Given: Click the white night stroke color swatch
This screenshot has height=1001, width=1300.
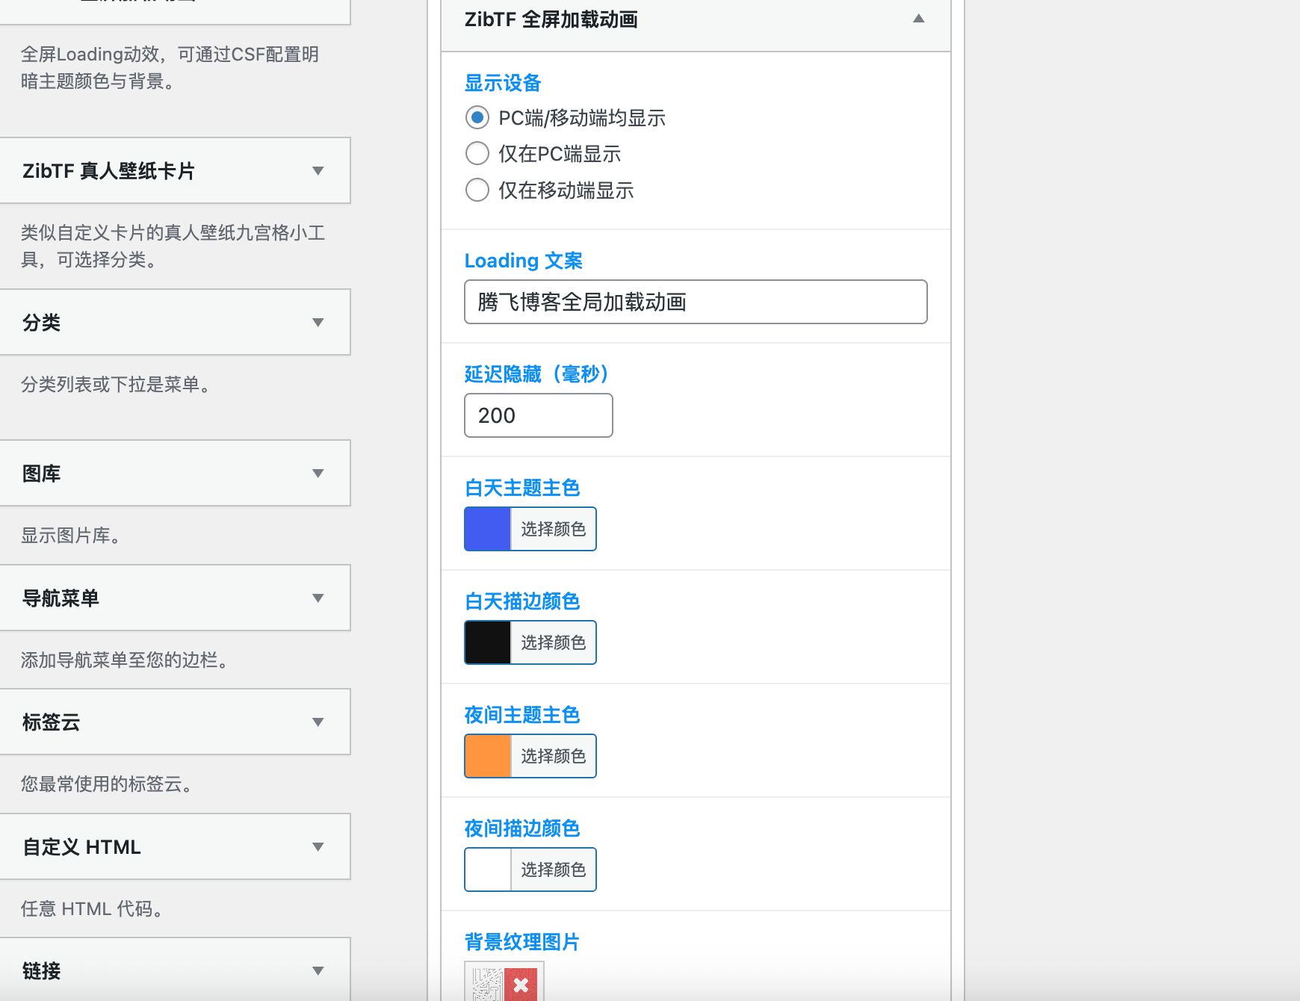Looking at the screenshot, I should pyautogui.click(x=486, y=869).
